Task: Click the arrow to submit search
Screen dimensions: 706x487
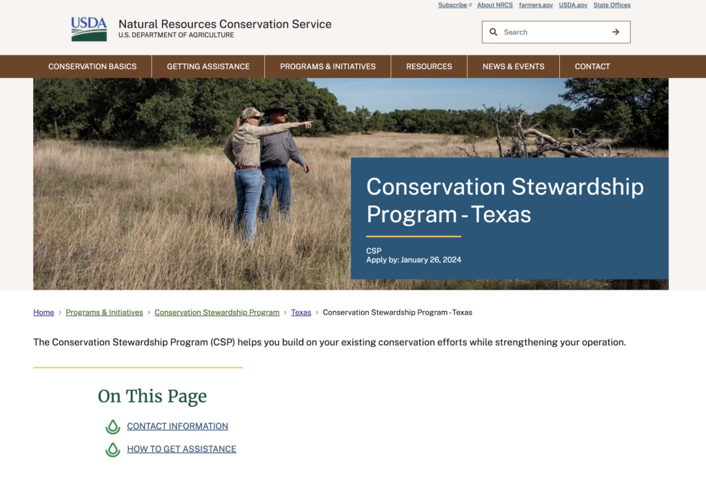Action: pos(616,32)
